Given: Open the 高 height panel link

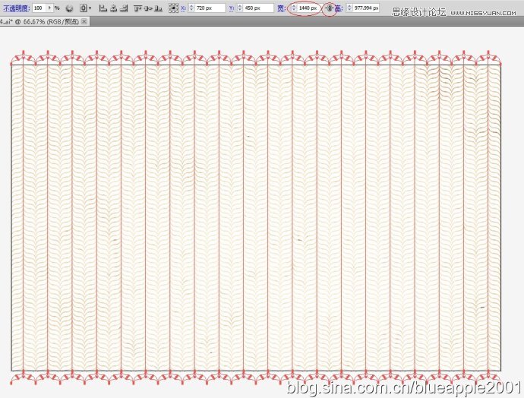Looking at the screenshot, I should [339, 8].
